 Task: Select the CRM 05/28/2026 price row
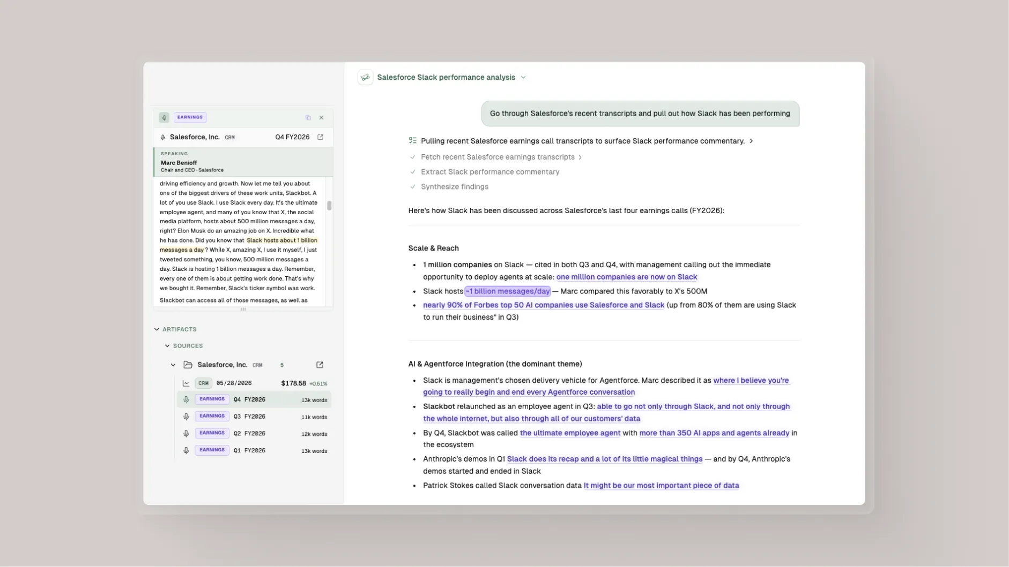click(254, 383)
